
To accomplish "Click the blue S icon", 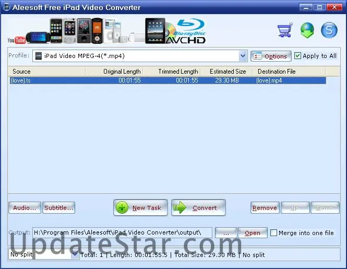I will (x=329, y=30).
